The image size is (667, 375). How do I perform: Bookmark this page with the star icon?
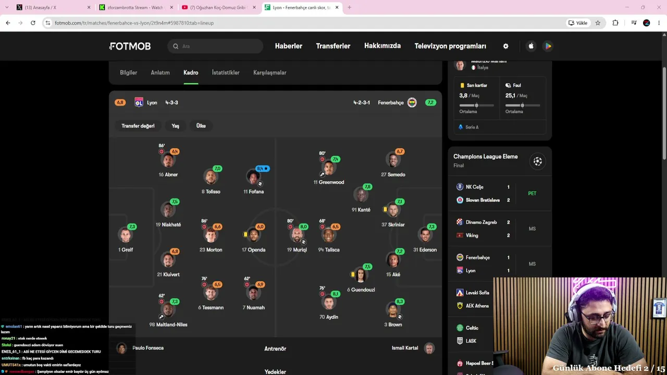click(x=598, y=23)
